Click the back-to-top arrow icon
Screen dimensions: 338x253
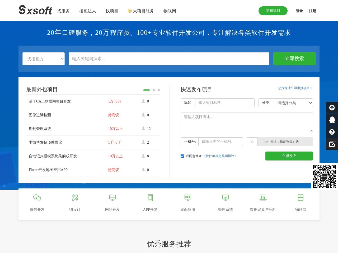pos(332,108)
